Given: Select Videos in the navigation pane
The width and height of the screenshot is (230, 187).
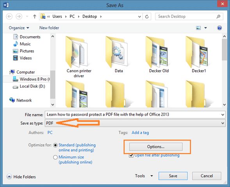Looking at the screenshot, I should 22,58.
